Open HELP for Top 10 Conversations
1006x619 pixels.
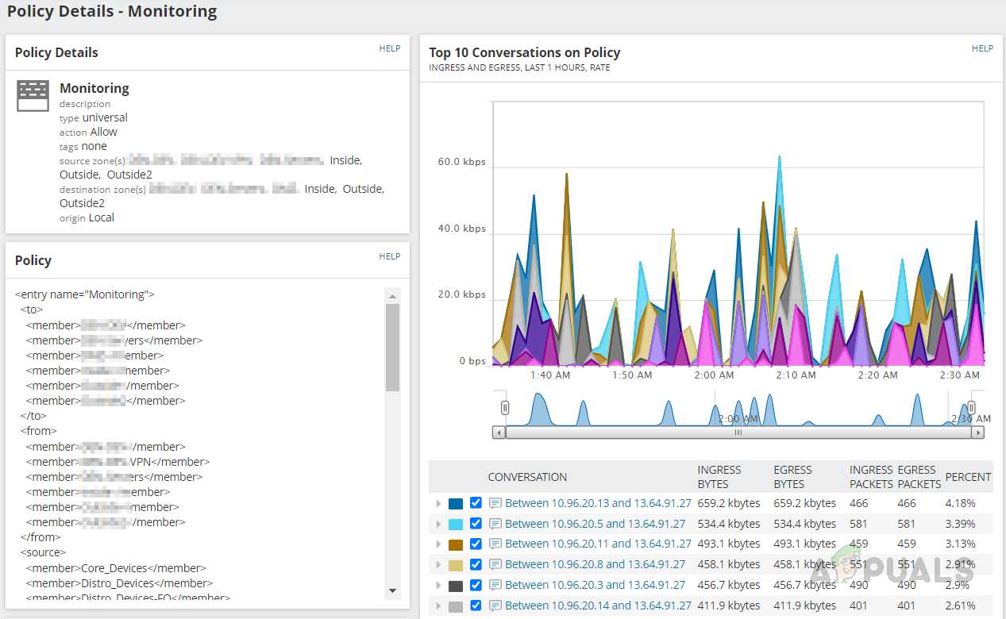[982, 48]
